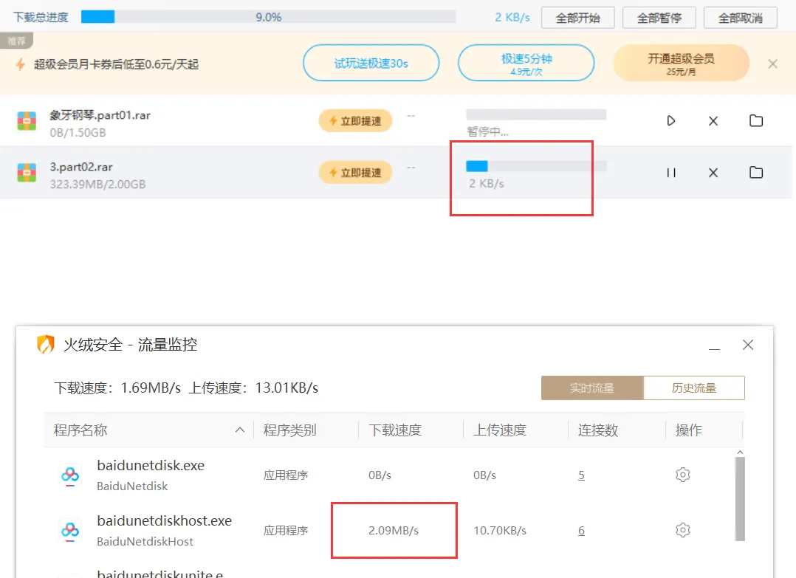This screenshot has width=796, height=578.
Task: Click 全部暂停 to pause all downloads
Action: [x=659, y=18]
